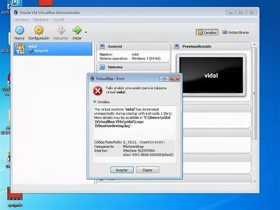Open the Ayuda menu
The image size is (280, 210).
[x=59, y=20]
